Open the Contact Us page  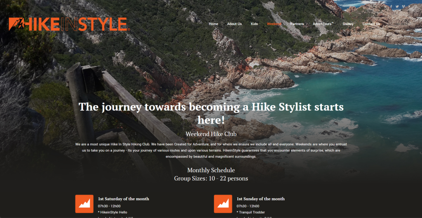[371, 24]
